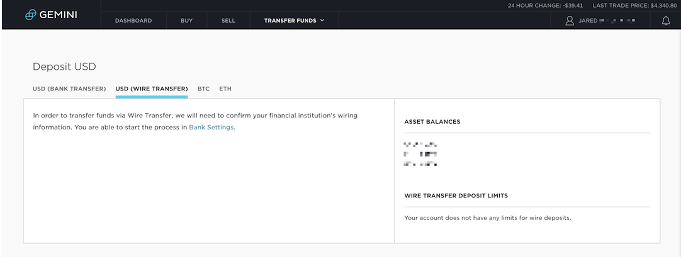This screenshot has height=257, width=681.
Task: Go to the Sell section
Action: coord(228,20)
